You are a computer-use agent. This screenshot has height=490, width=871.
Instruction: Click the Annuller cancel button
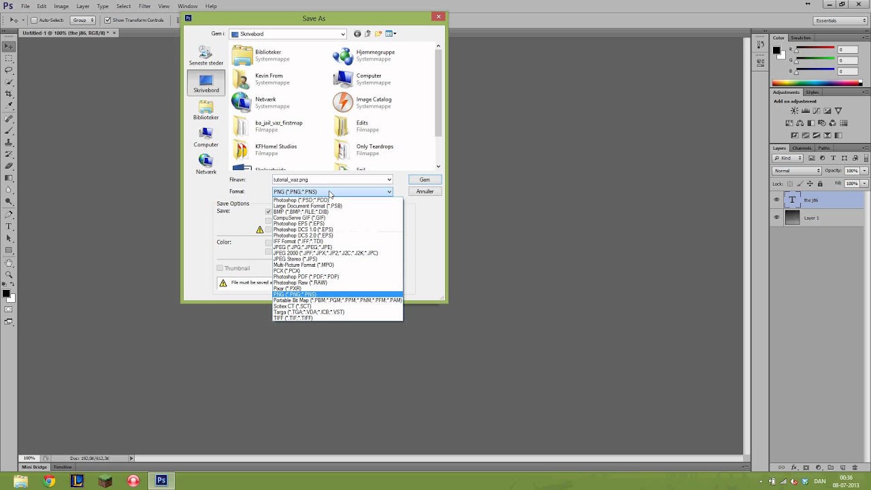tap(425, 191)
